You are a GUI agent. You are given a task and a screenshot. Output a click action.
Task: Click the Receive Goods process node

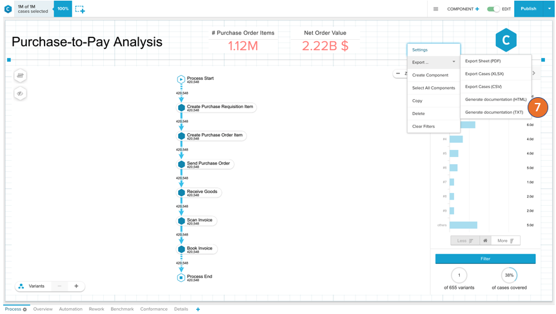pos(201,192)
